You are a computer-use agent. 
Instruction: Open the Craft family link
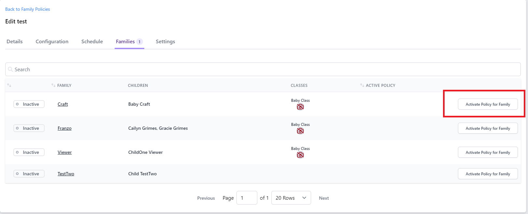(x=63, y=104)
